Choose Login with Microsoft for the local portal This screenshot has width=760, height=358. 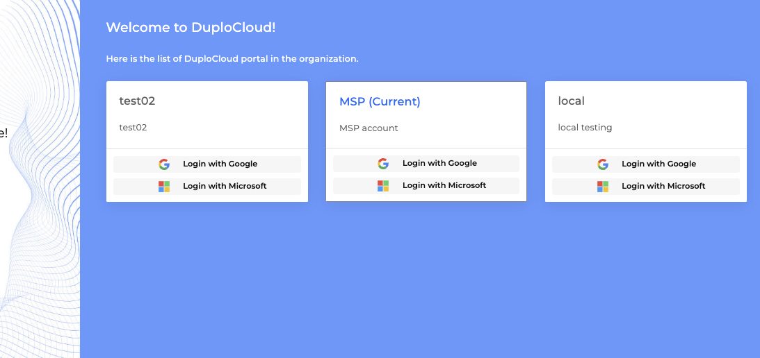(646, 187)
